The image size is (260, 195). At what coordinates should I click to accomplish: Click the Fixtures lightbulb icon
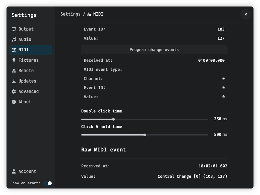[x=14, y=60]
